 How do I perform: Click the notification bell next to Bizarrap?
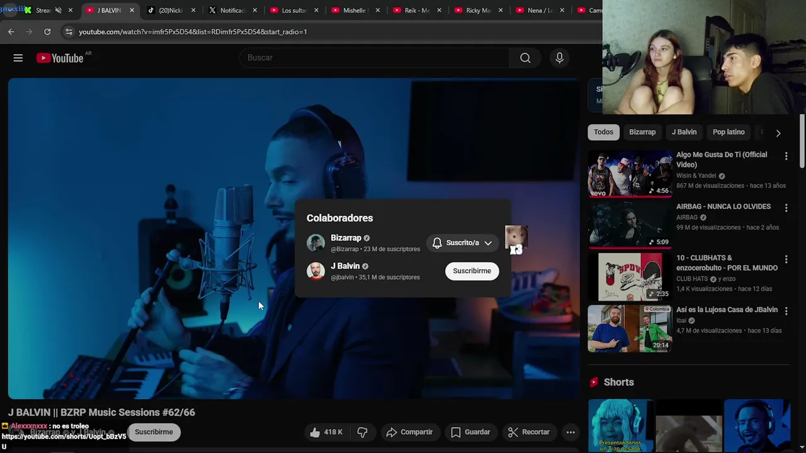click(437, 243)
